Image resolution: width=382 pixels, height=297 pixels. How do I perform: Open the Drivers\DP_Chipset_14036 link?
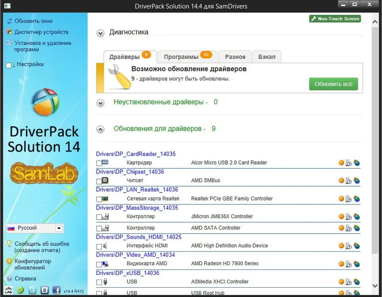point(130,172)
